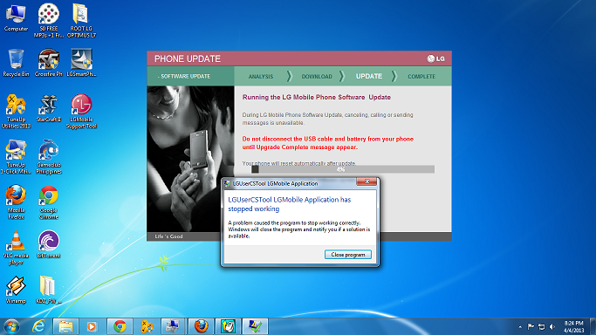
Task: Click the LG logo in Phone Update header
Action: tap(435, 58)
